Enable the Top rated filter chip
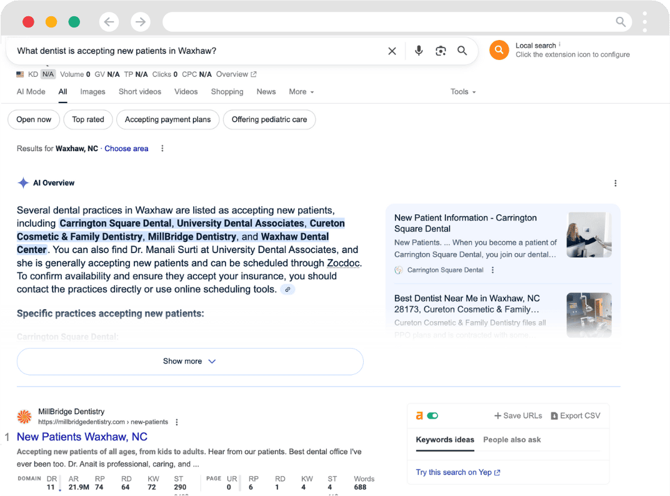 (88, 119)
